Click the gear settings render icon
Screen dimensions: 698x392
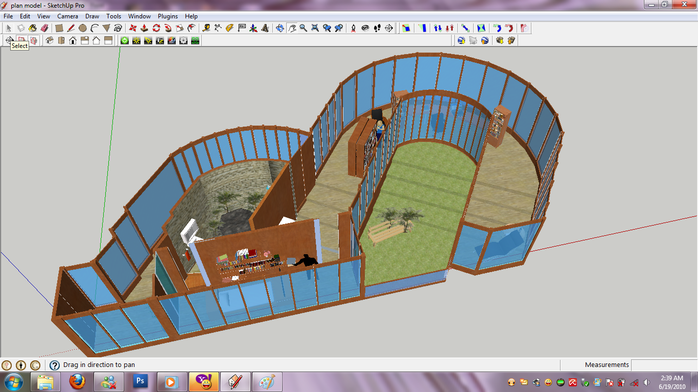(x=183, y=40)
